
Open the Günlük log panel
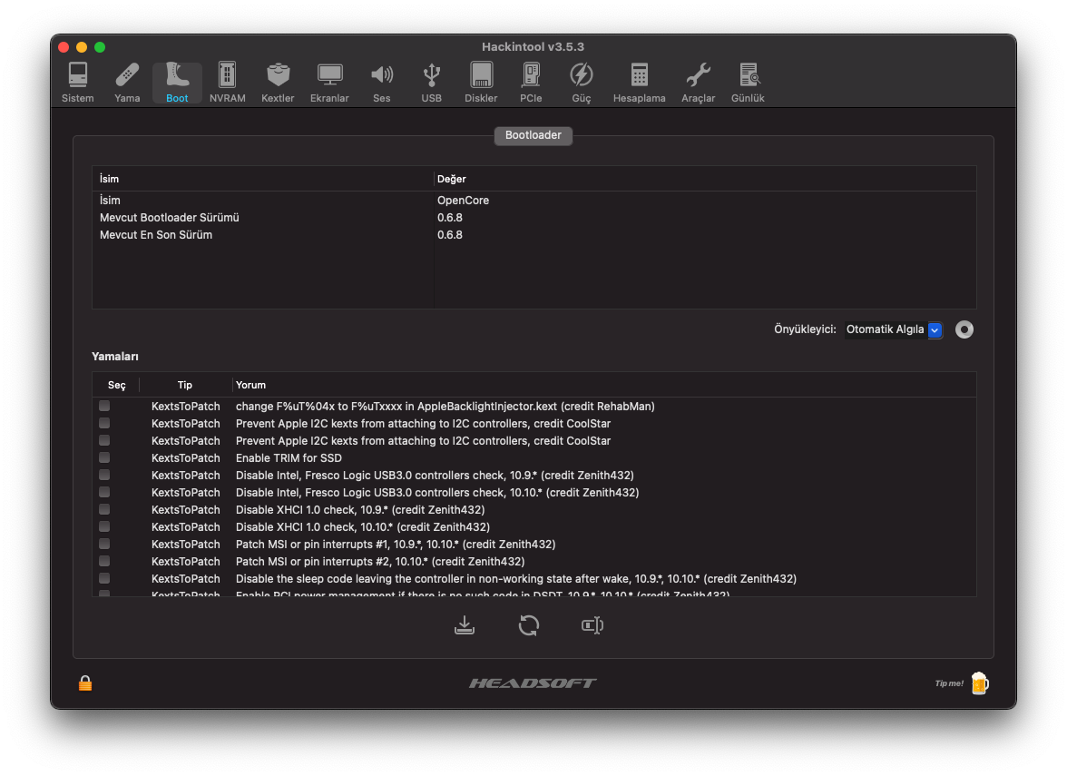[x=747, y=82]
